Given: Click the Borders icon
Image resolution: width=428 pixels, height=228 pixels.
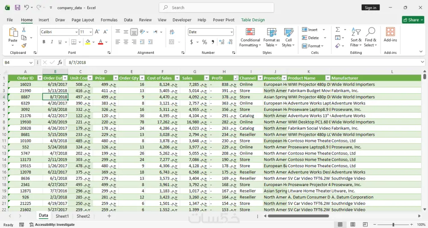Looking at the screenshot, I should 74,42.
